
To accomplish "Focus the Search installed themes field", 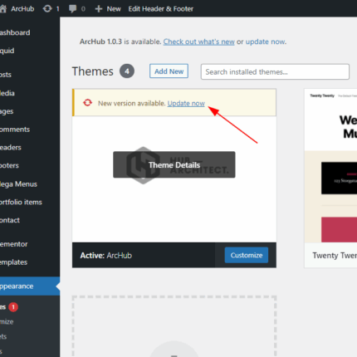I will [x=275, y=71].
